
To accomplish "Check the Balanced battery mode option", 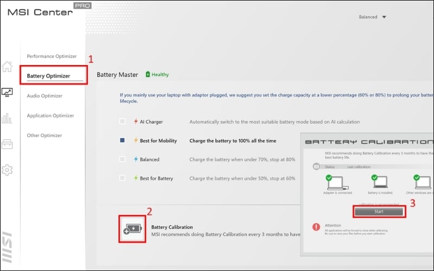I will click(123, 159).
